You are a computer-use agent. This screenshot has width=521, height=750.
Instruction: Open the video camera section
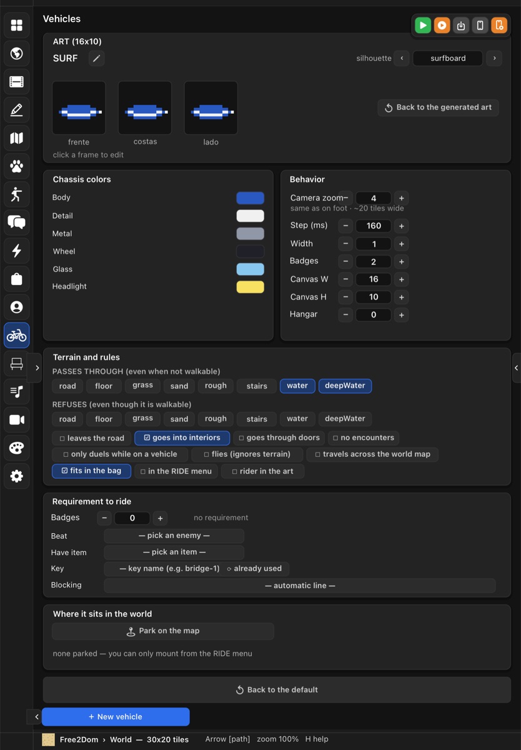pyautogui.click(x=17, y=420)
